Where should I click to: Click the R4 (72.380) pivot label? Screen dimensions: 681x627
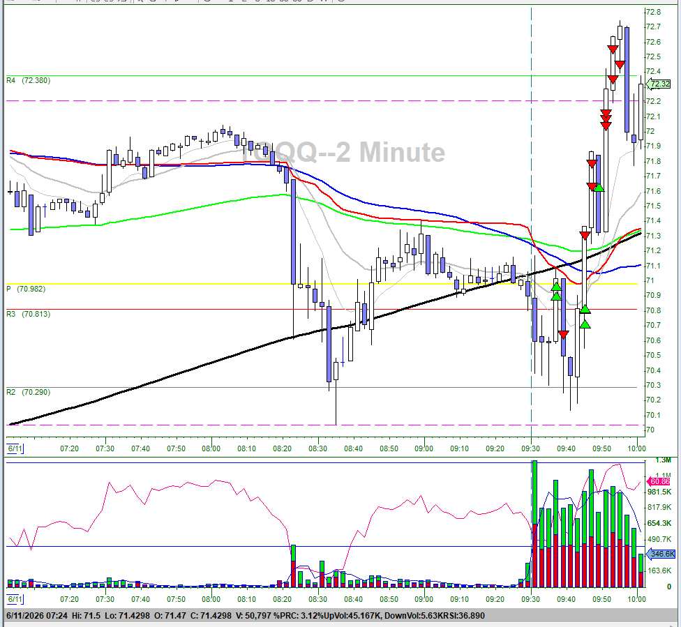coord(28,80)
